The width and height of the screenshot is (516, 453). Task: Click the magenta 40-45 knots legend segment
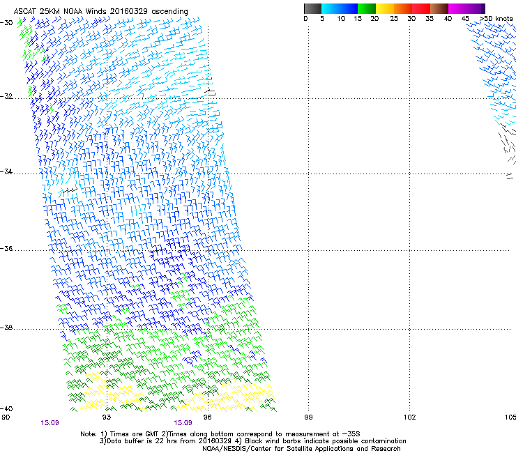pyautogui.click(x=457, y=8)
